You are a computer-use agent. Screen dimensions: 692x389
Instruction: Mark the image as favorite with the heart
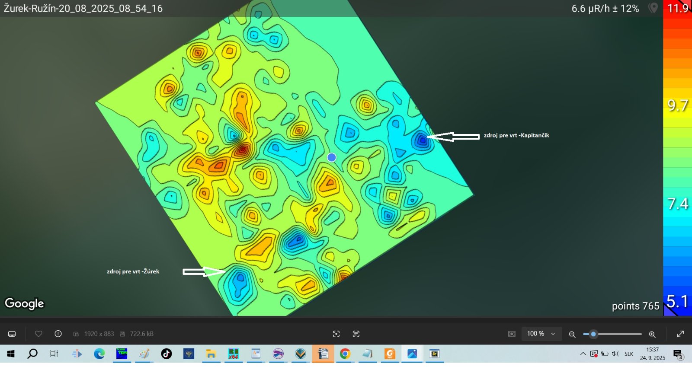click(x=38, y=334)
